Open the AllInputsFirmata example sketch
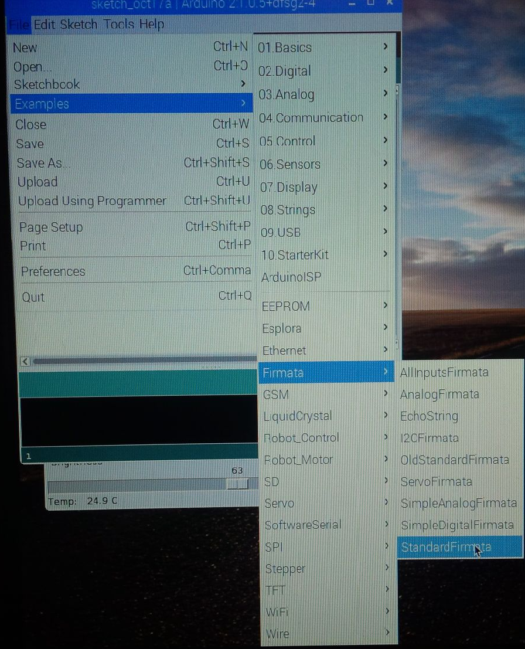Screen dimensions: 525x649 [x=444, y=372]
